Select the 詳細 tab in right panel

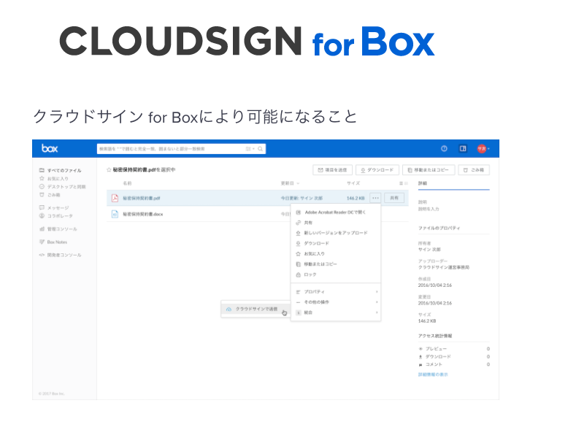click(x=422, y=183)
